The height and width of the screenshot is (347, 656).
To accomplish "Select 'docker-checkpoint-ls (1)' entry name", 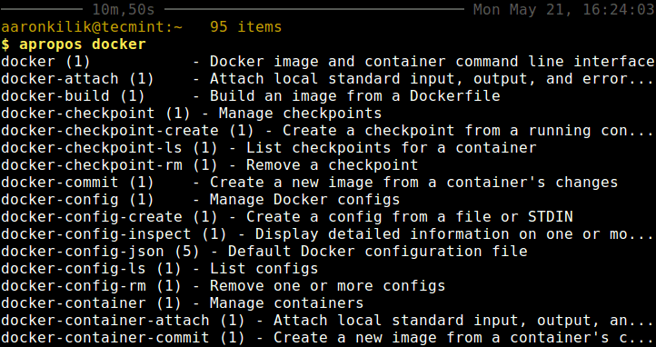I will pos(110,148).
